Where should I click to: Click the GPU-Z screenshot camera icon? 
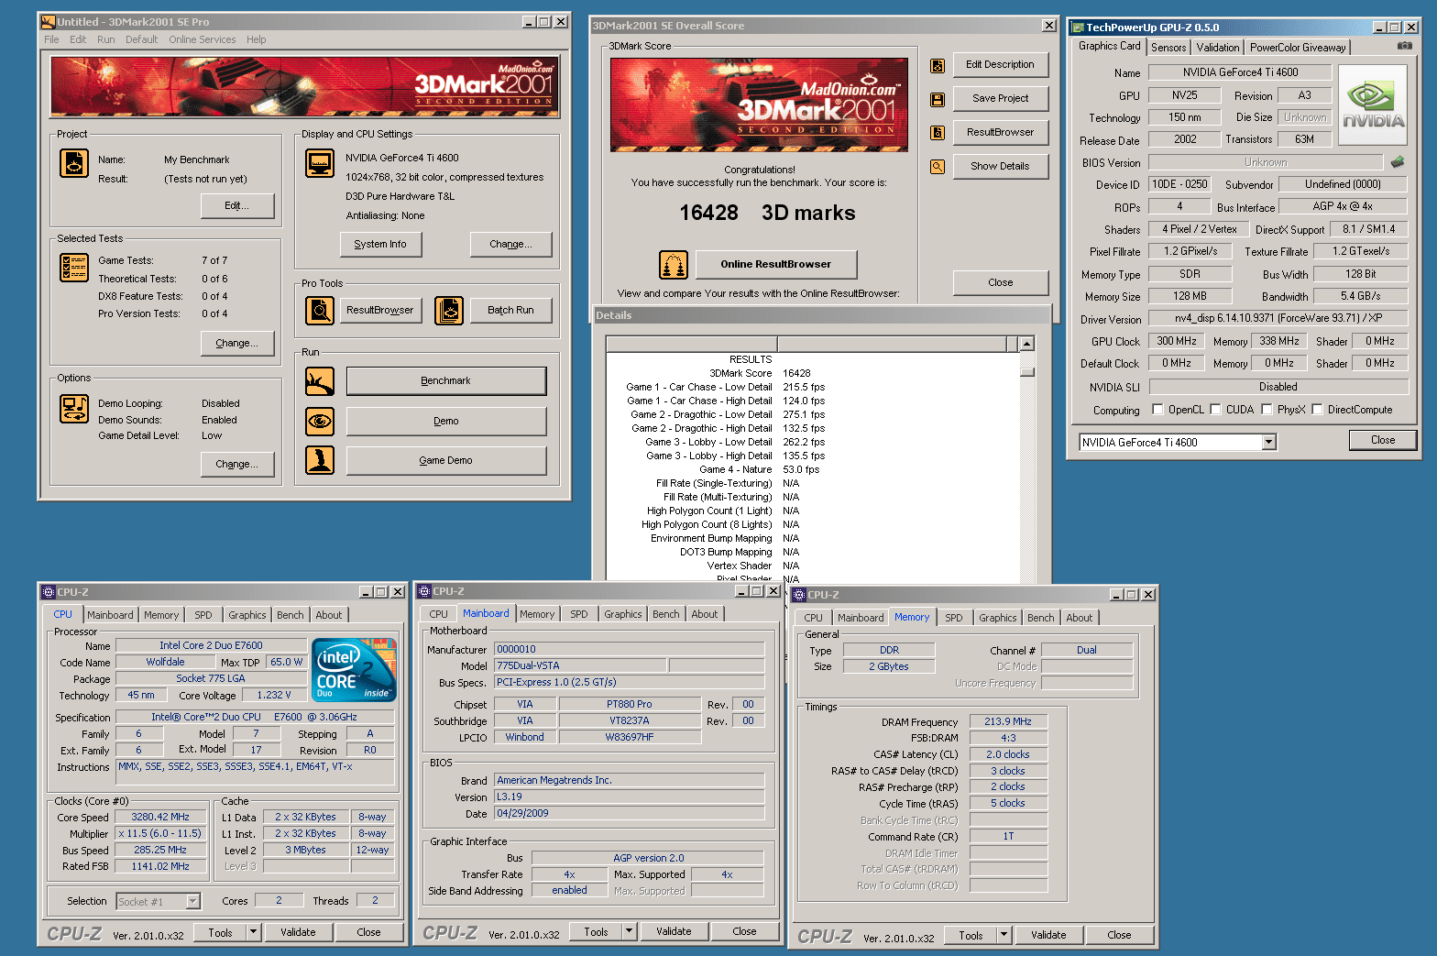(x=1405, y=45)
